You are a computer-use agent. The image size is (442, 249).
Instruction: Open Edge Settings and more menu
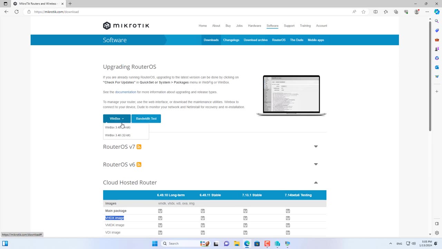pos(427,12)
